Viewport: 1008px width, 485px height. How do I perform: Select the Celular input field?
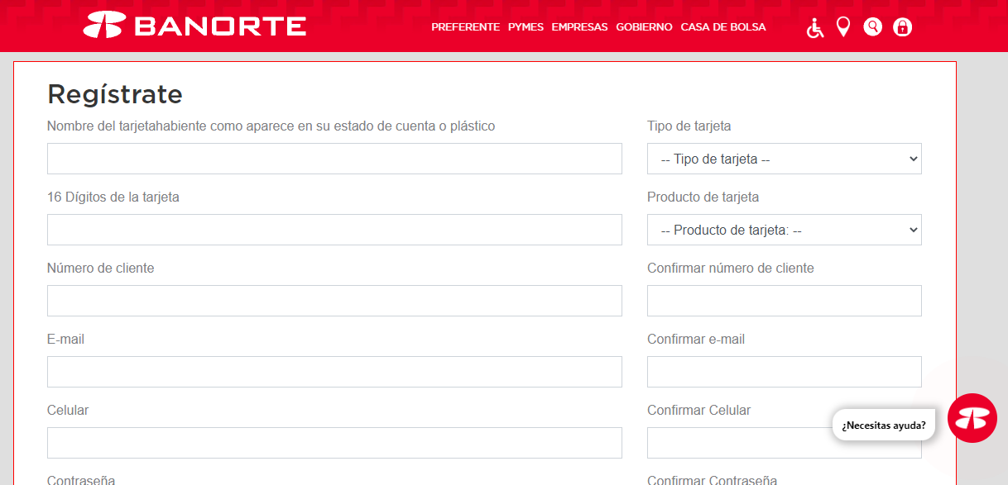coord(334,443)
